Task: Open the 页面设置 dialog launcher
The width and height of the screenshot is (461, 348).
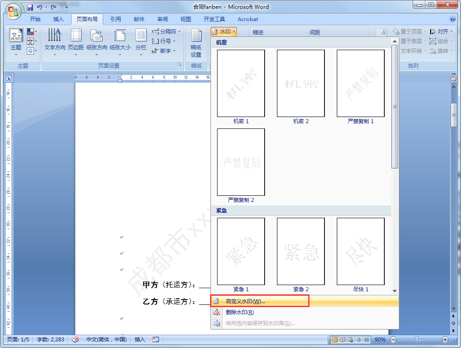Action: pyautogui.click(x=180, y=65)
